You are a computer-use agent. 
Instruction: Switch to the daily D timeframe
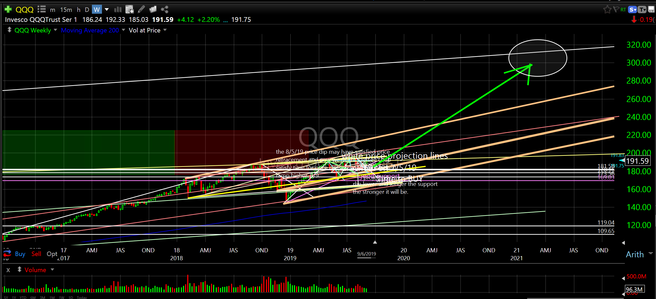click(87, 10)
